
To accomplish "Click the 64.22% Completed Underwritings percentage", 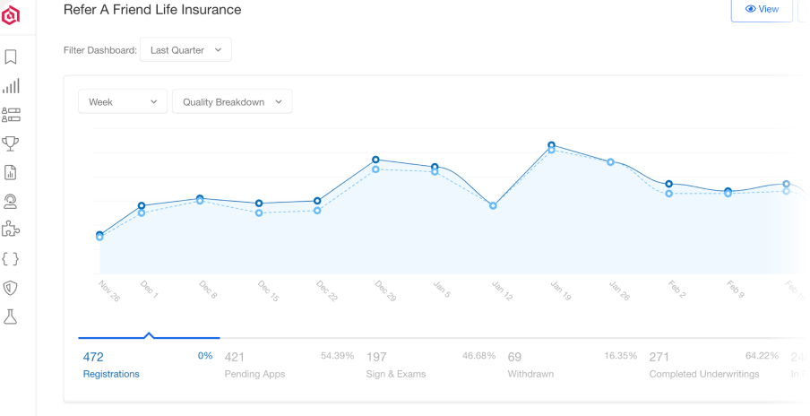I will coord(762,356).
